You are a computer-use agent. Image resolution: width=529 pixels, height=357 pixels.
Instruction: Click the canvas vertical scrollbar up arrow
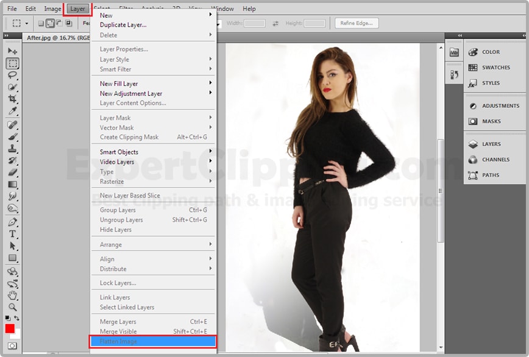pos(441,46)
